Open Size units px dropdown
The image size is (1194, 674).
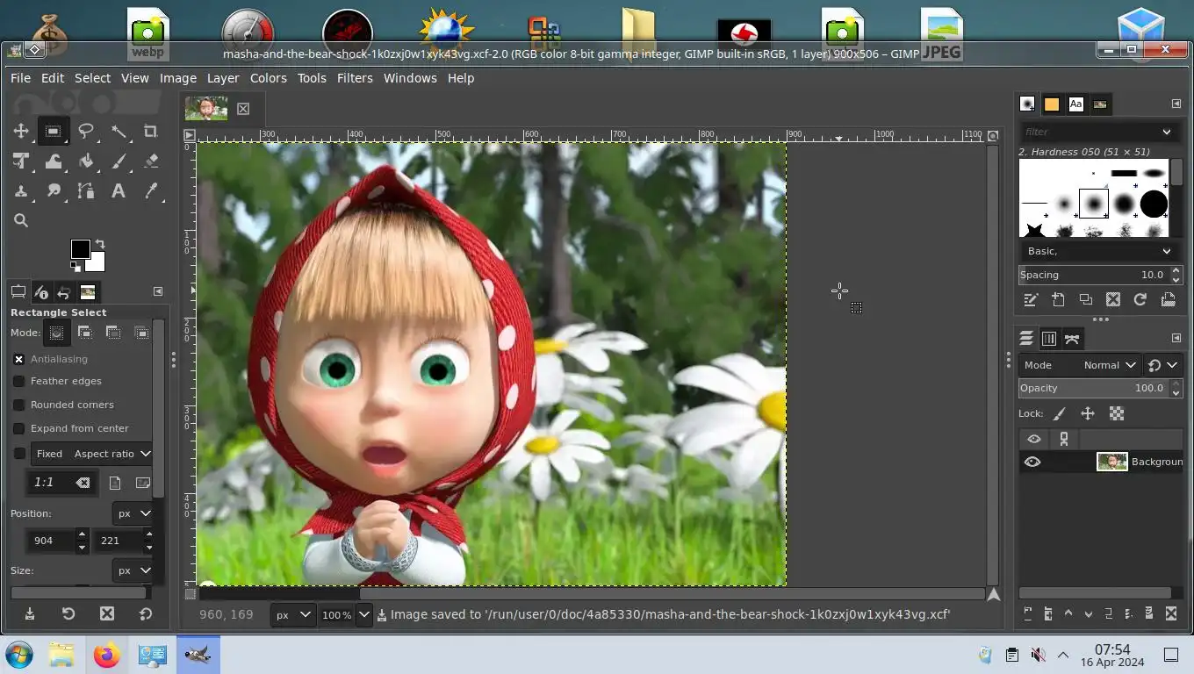[x=133, y=570]
